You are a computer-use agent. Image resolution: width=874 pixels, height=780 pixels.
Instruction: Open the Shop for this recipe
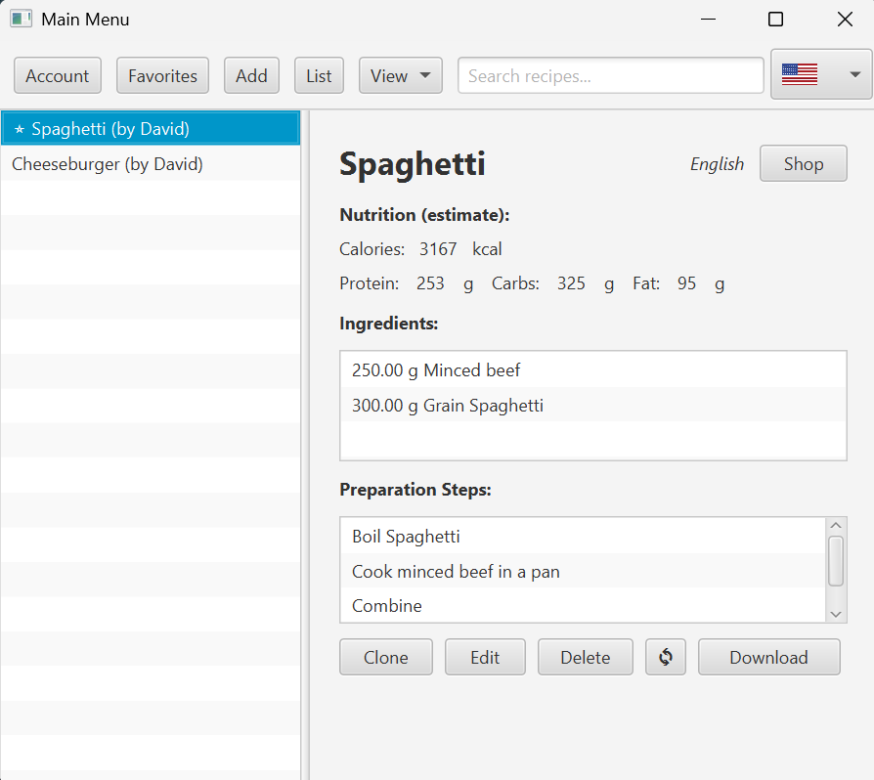click(803, 163)
